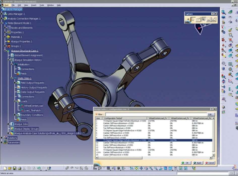Click the Filter icon in design table dialog
Viewport: 238px width, 176px height.
(96, 114)
